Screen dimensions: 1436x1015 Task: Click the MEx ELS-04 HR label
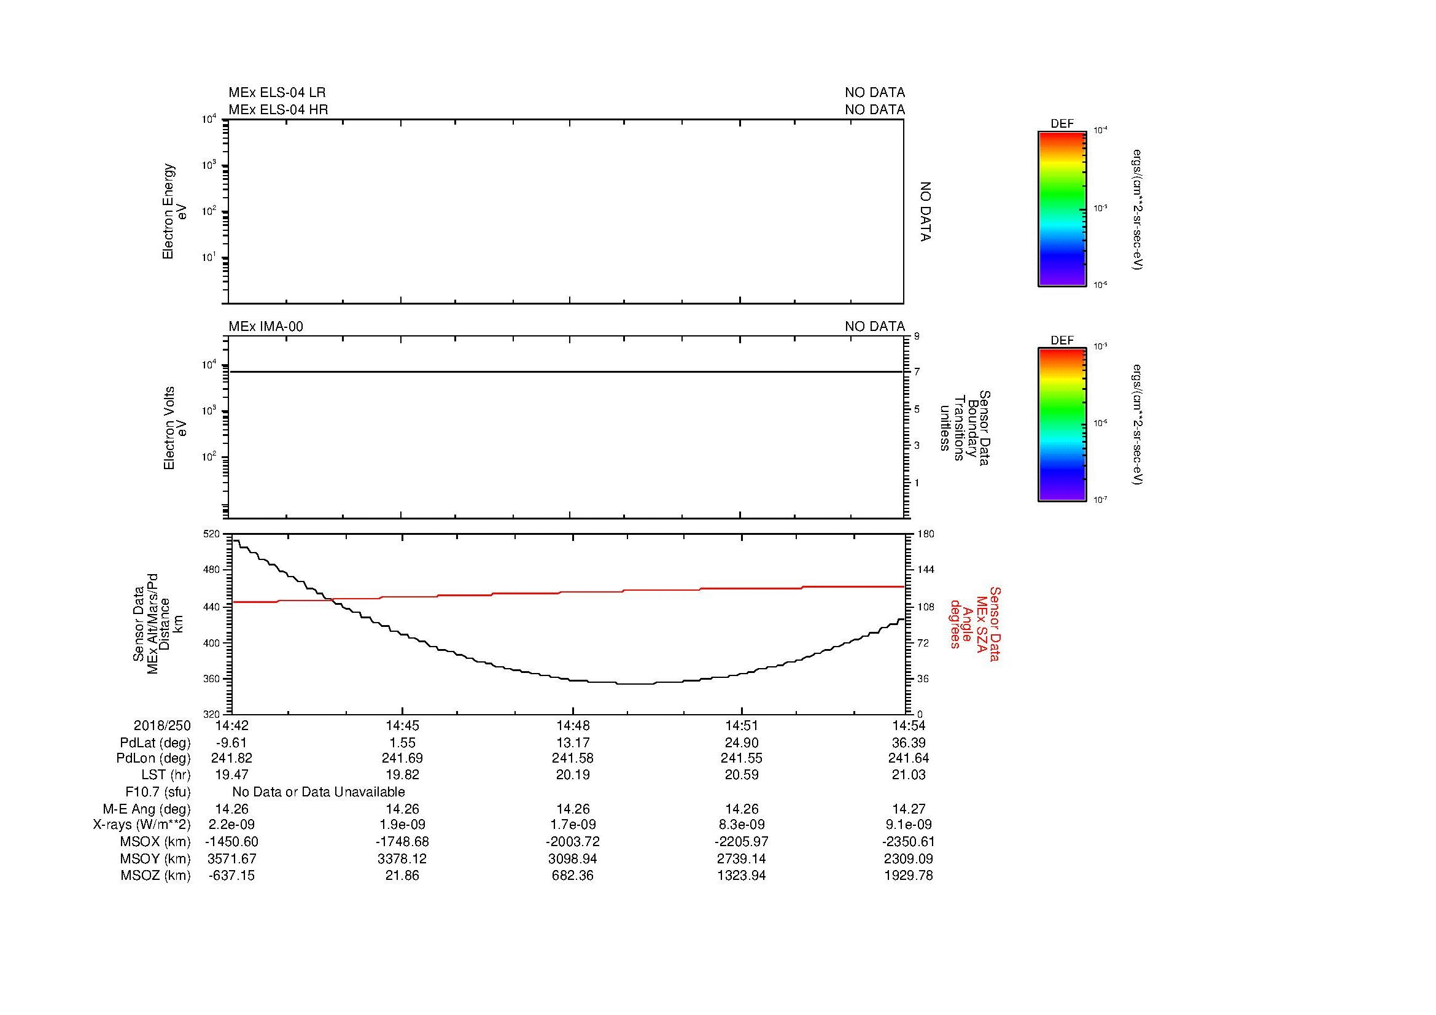(x=278, y=109)
